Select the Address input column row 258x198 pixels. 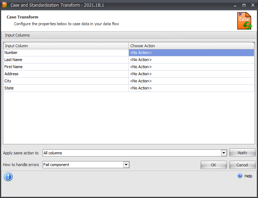click(66, 74)
